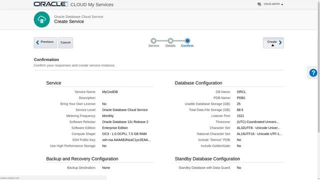Click the chat bubble notifications icon
320x180 pixels.
tap(259, 4)
